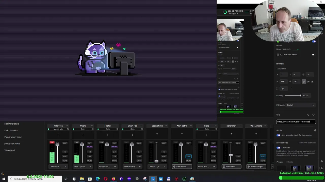Click the horor.mp4 volume fader
Screen dimensions: 325x182
coord(231,155)
